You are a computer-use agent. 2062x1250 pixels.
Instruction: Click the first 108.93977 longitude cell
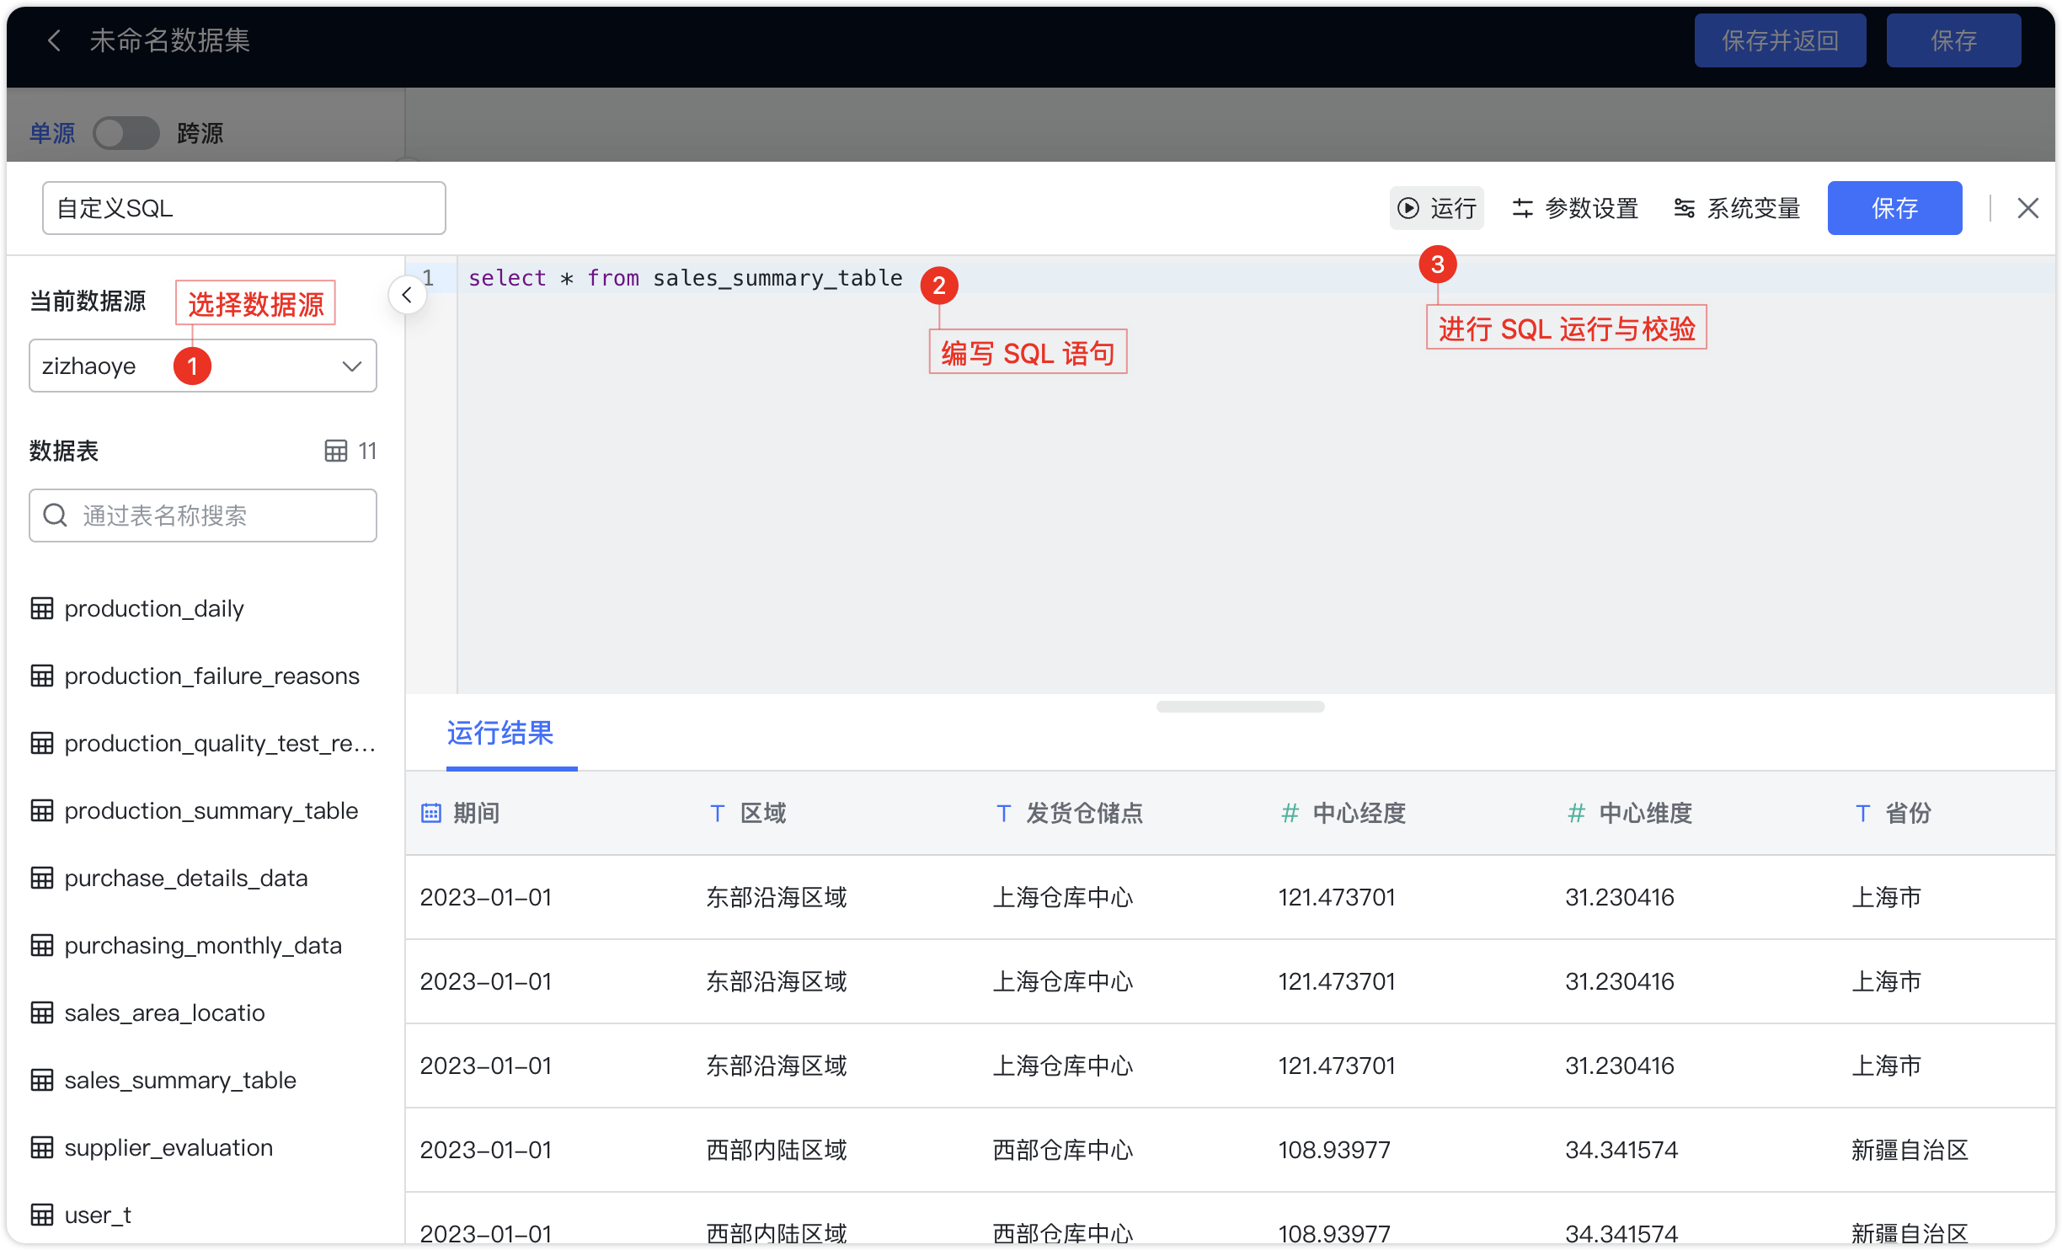pyautogui.click(x=1335, y=1150)
